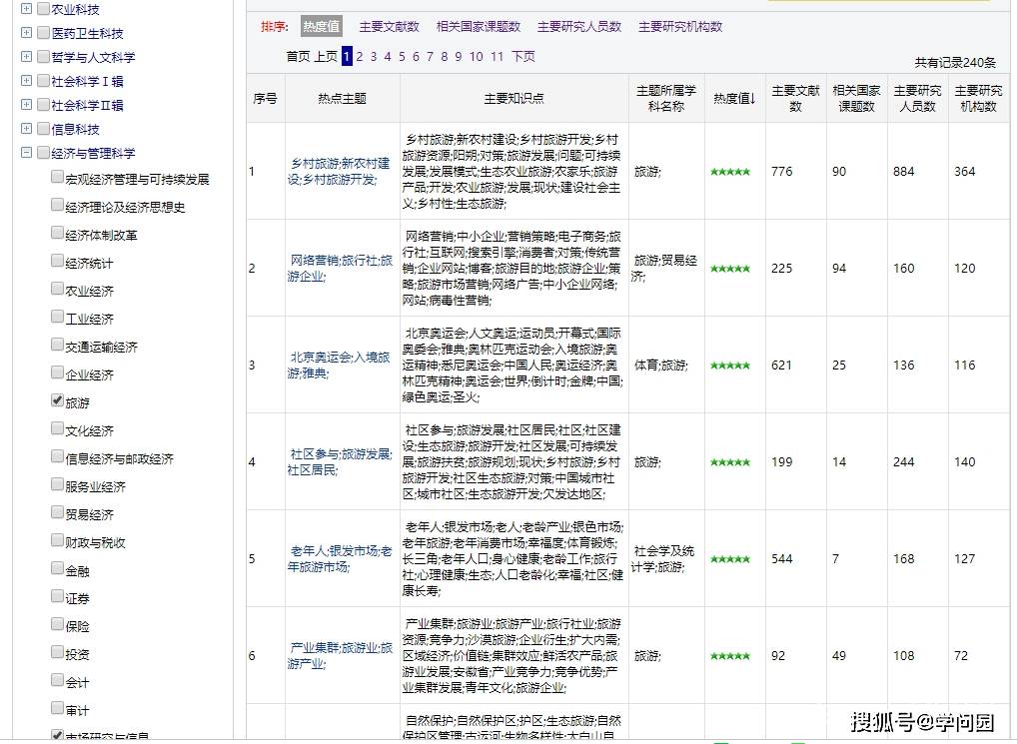
Task: Click the 主要知识点 column header
Action: click(513, 99)
